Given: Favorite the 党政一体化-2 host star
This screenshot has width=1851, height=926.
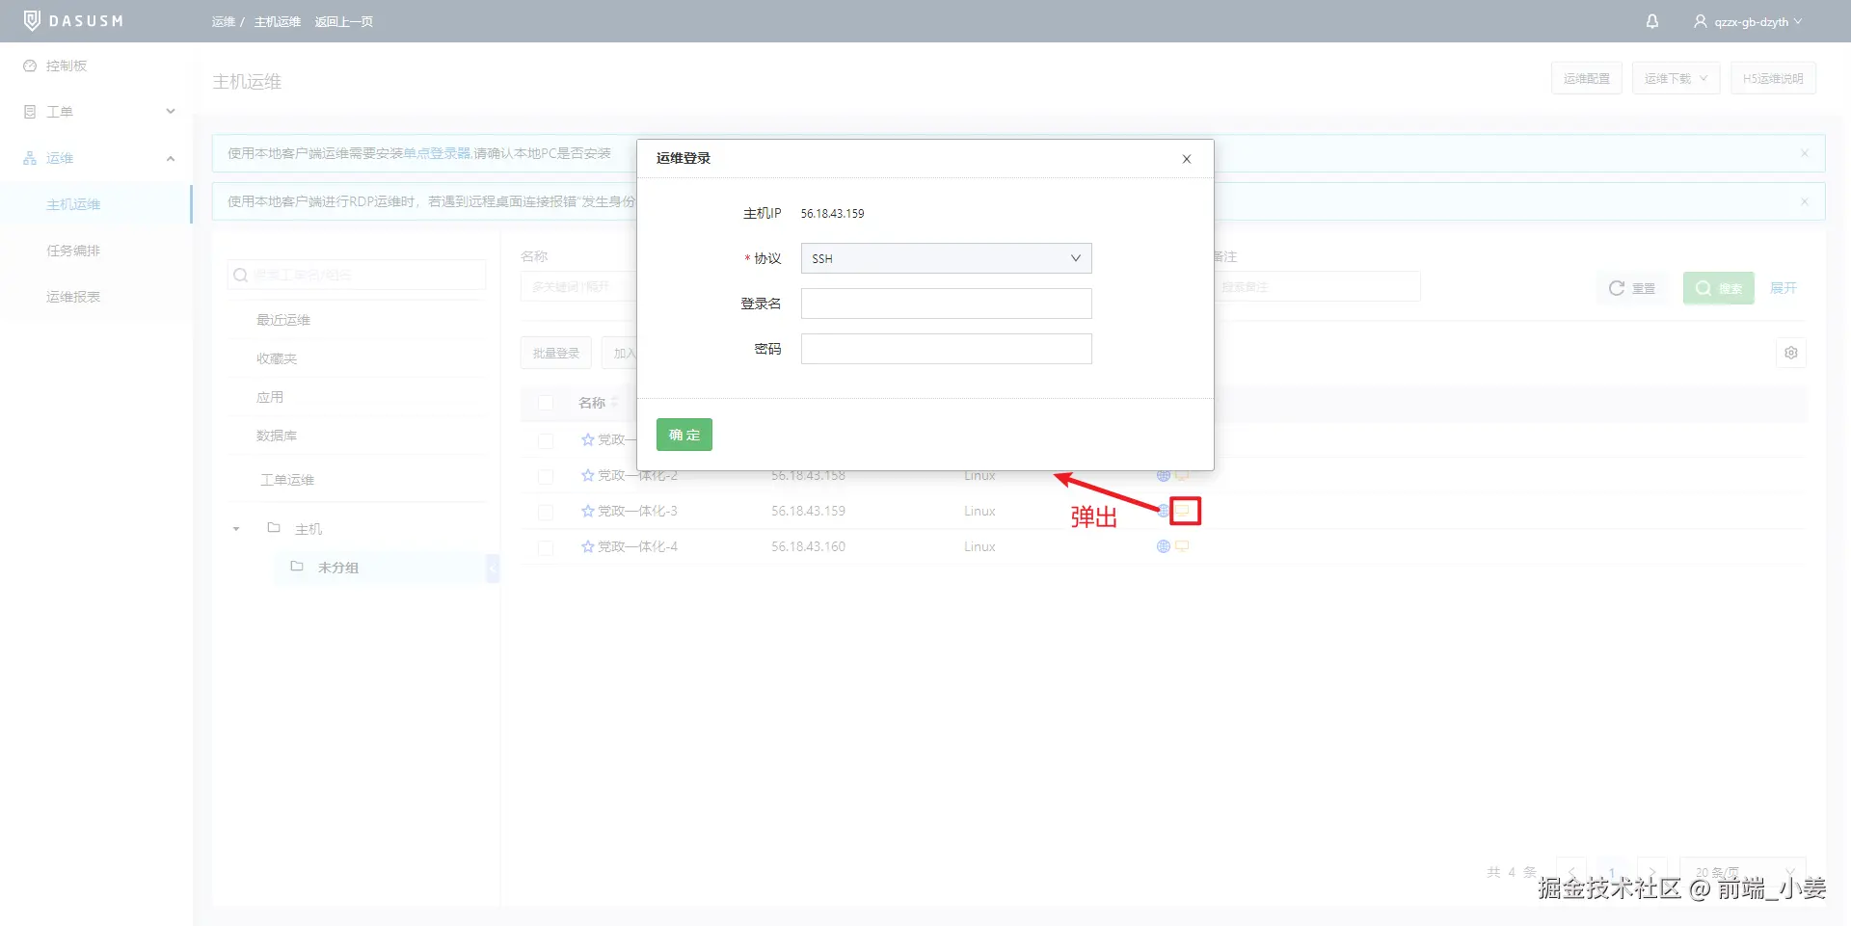Looking at the screenshot, I should pos(588,475).
